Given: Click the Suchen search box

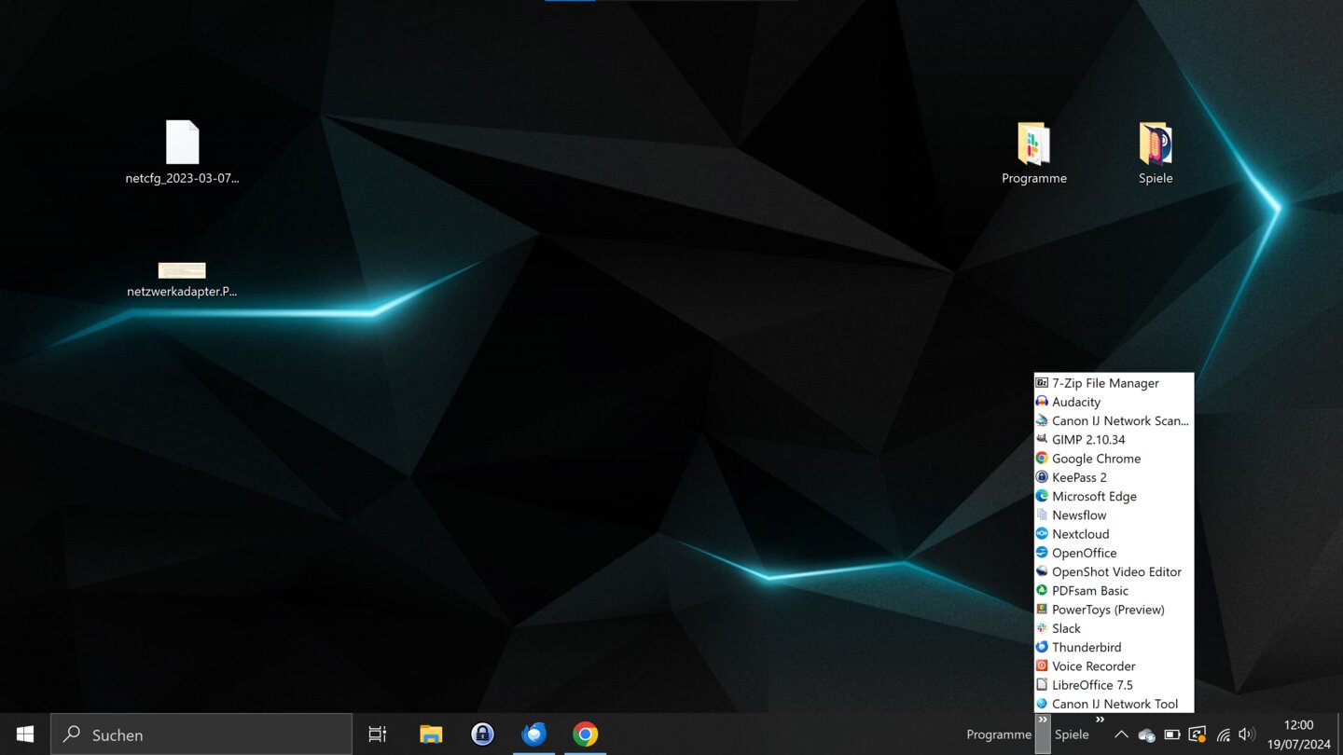Looking at the screenshot, I should point(201,734).
